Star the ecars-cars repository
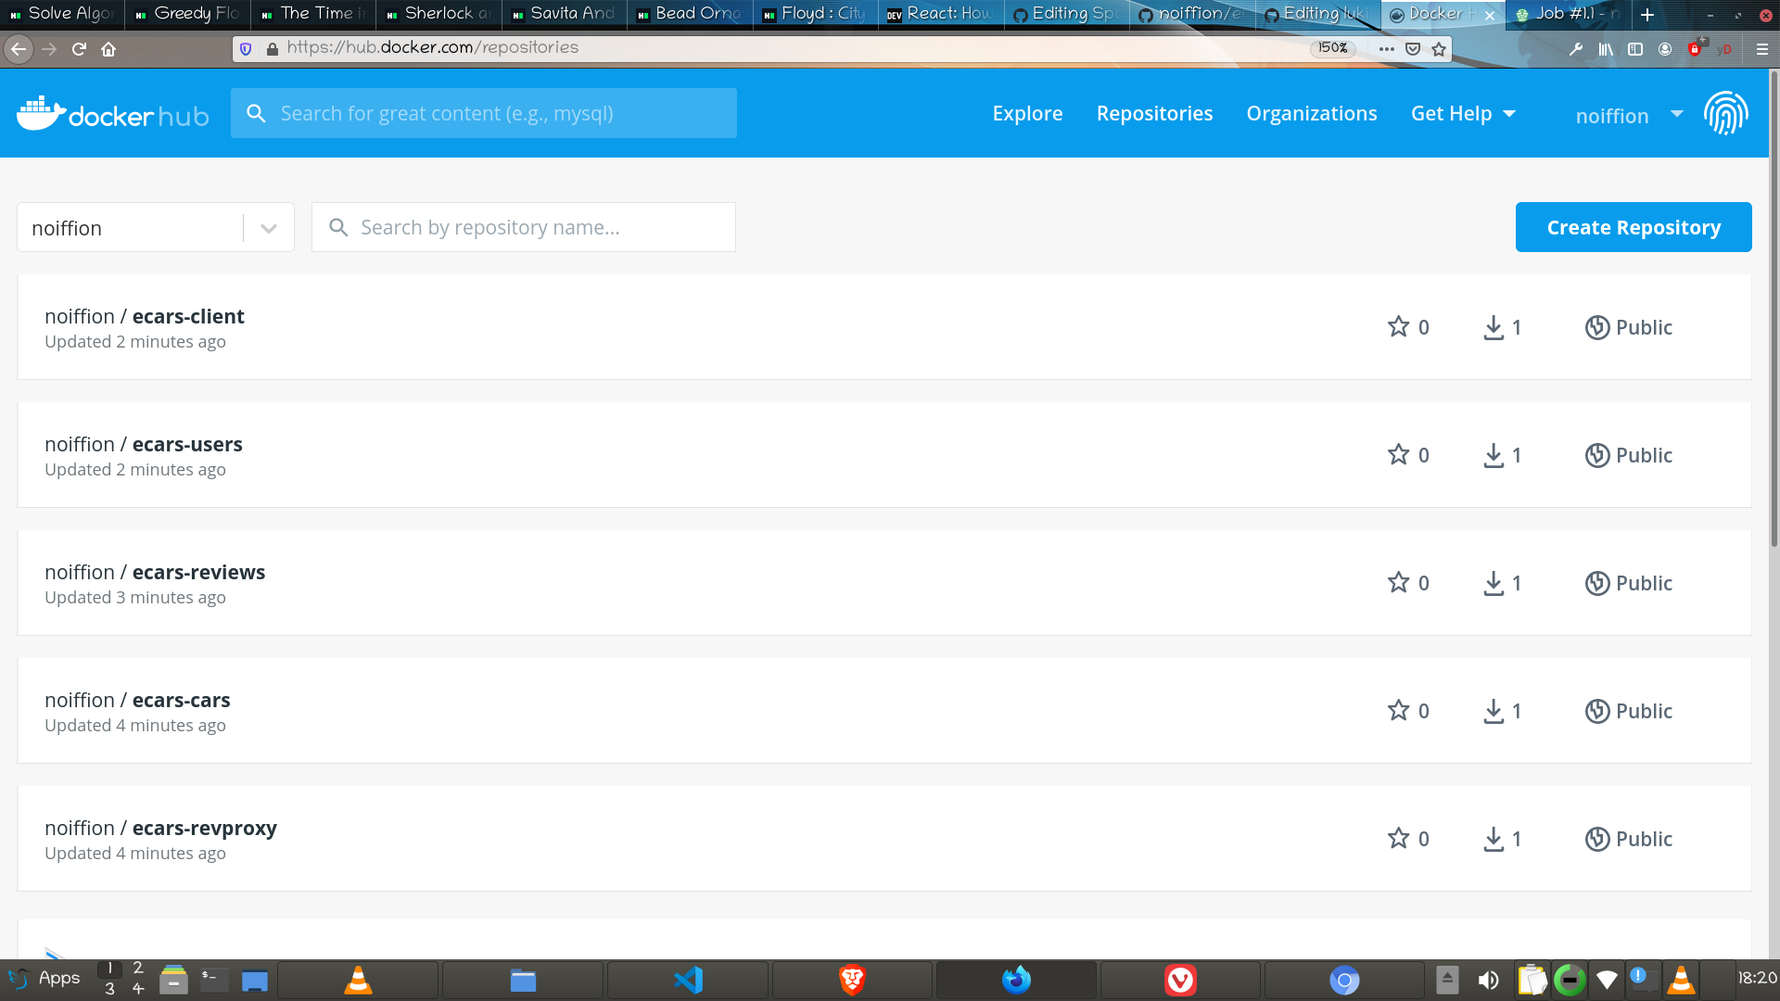The width and height of the screenshot is (1780, 1001). [1398, 710]
